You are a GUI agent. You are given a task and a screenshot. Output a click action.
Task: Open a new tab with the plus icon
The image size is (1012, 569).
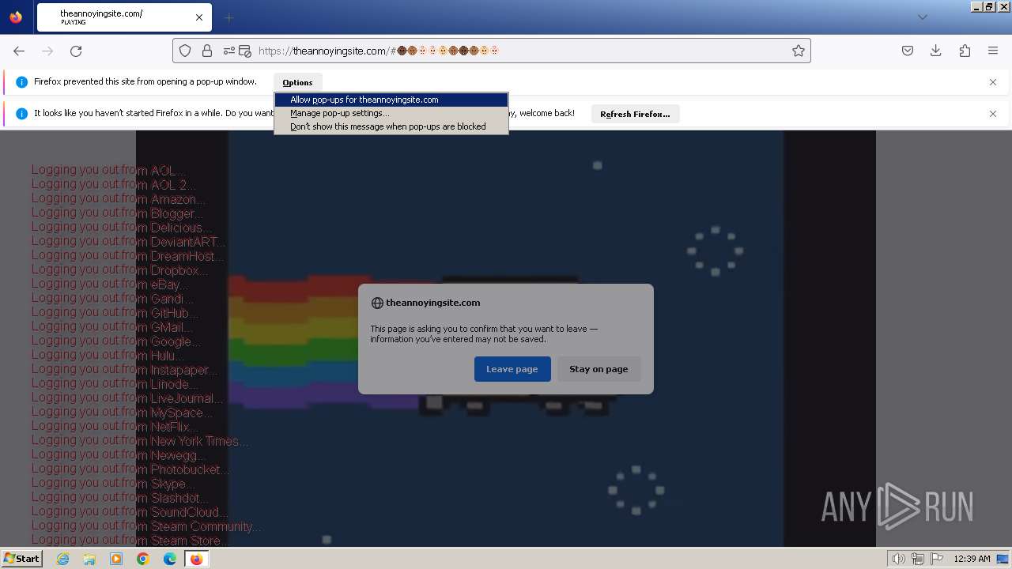coord(228,17)
